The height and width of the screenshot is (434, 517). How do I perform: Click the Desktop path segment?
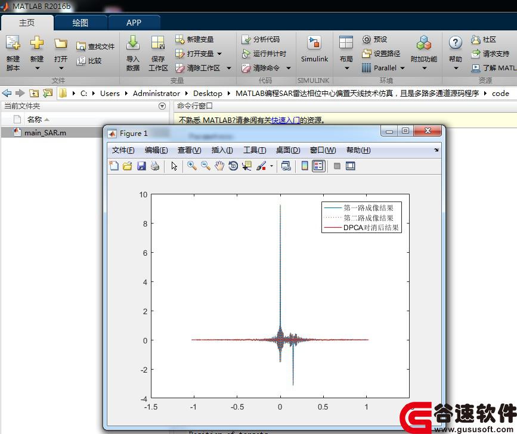[x=208, y=93]
